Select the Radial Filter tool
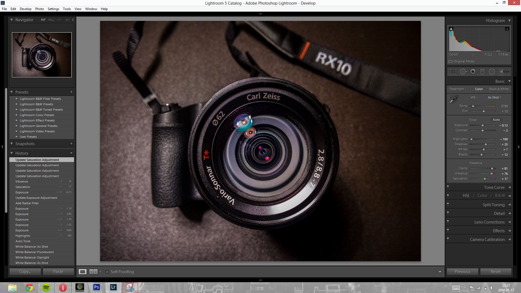This screenshot has width=521, height=293. coord(492,72)
